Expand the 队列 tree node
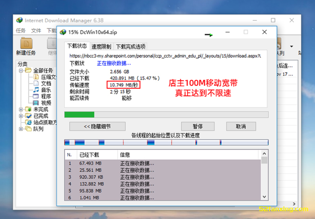 coord(21,129)
